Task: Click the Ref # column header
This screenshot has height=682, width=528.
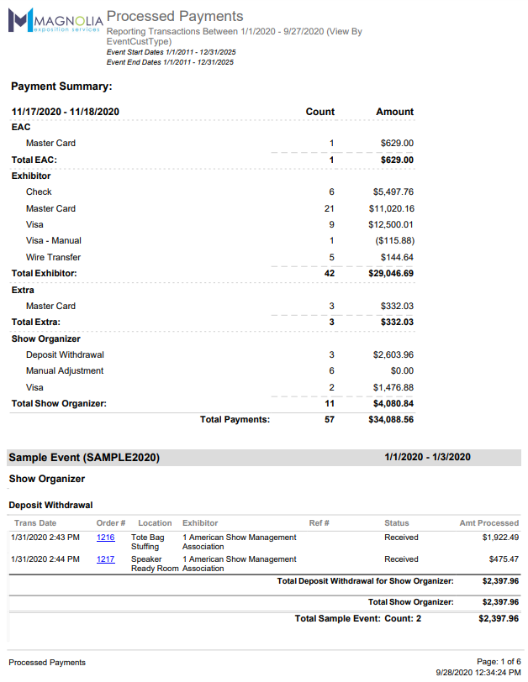Action: [x=319, y=523]
